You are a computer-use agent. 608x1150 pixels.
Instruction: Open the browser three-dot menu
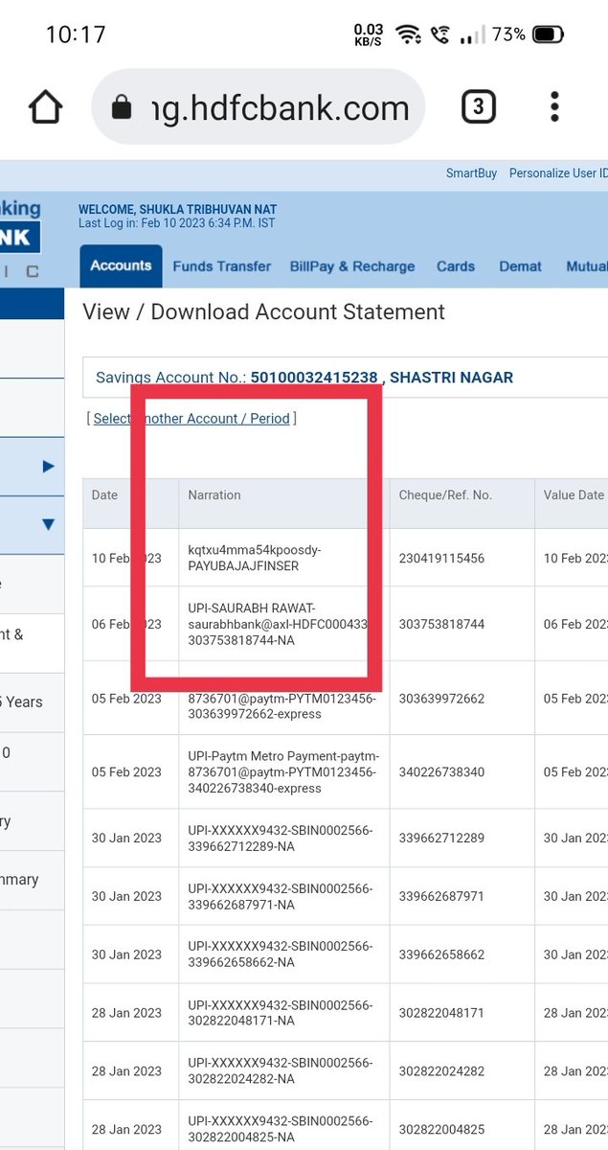[554, 106]
